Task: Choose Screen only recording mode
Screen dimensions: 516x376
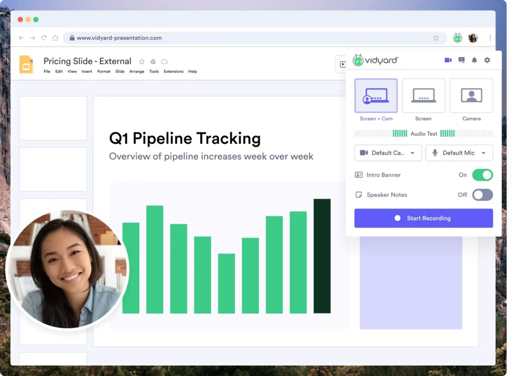Action: (x=423, y=96)
